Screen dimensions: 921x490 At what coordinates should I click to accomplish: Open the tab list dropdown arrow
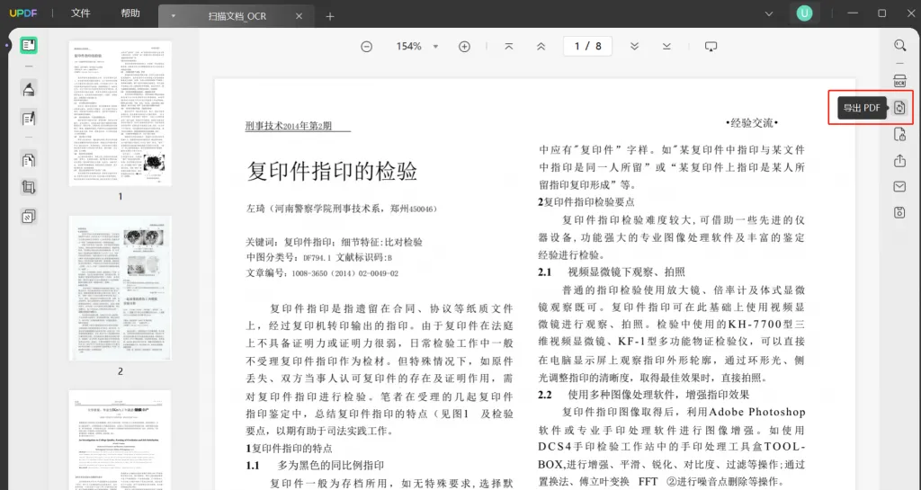[x=174, y=16]
